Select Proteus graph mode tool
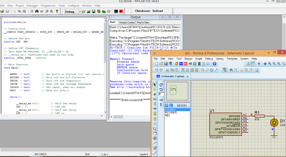This screenshot has height=157, width=286. click(155, 129)
